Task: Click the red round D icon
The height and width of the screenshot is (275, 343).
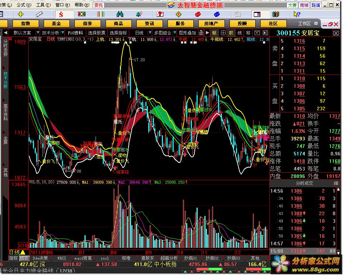Action: [198, 14]
